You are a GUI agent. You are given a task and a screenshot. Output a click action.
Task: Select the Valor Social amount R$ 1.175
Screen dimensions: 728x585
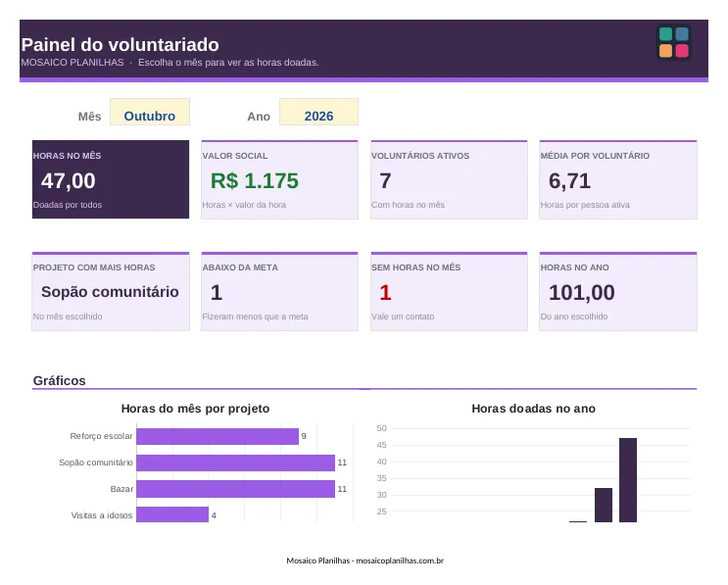[x=255, y=181]
